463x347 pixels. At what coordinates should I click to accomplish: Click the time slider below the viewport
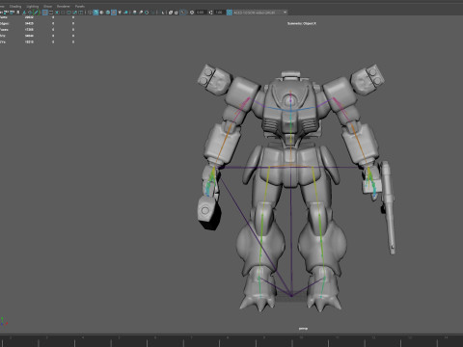231,340
